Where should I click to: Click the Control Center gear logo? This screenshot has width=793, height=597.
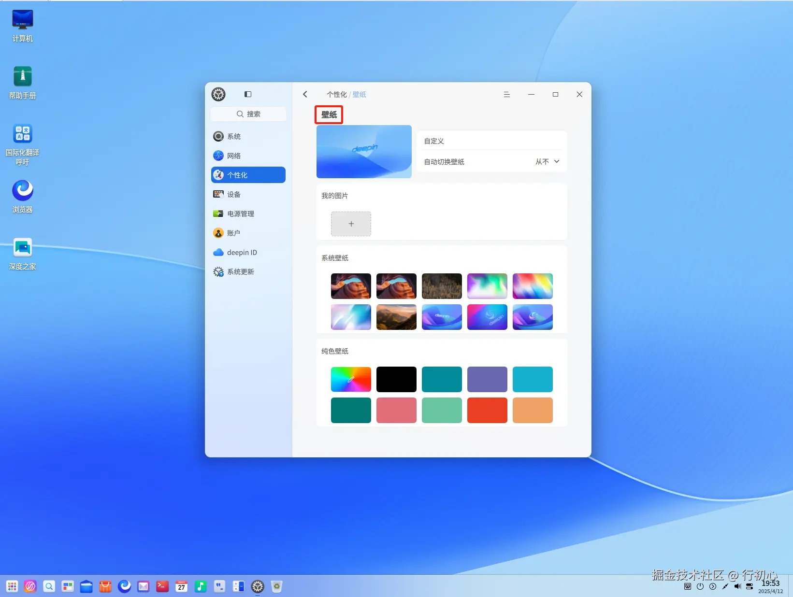coord(218,94)
